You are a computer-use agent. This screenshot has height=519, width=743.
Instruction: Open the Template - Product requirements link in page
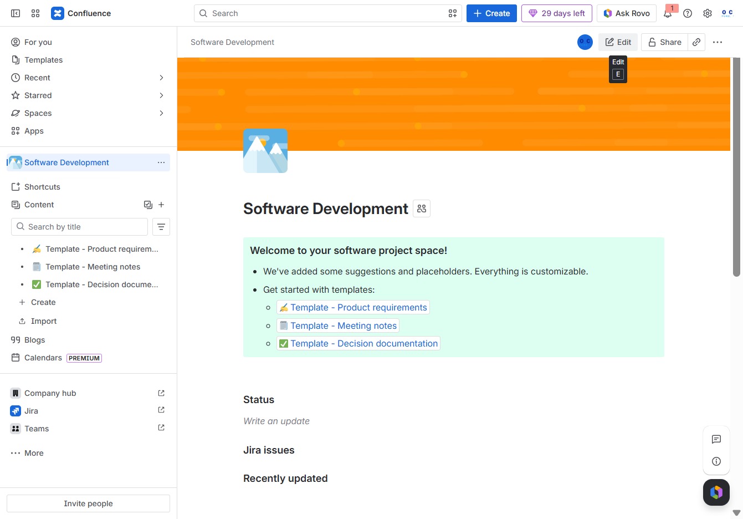coord(353,307)
